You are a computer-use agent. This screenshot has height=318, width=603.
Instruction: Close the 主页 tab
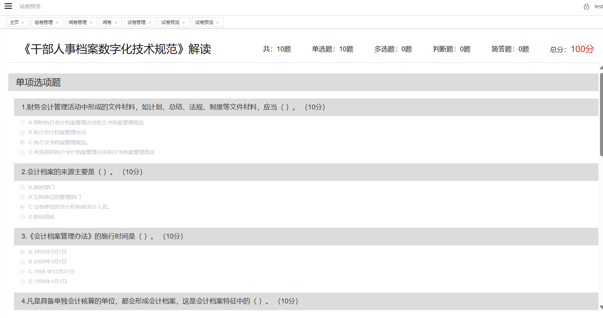tap(23, 22)
